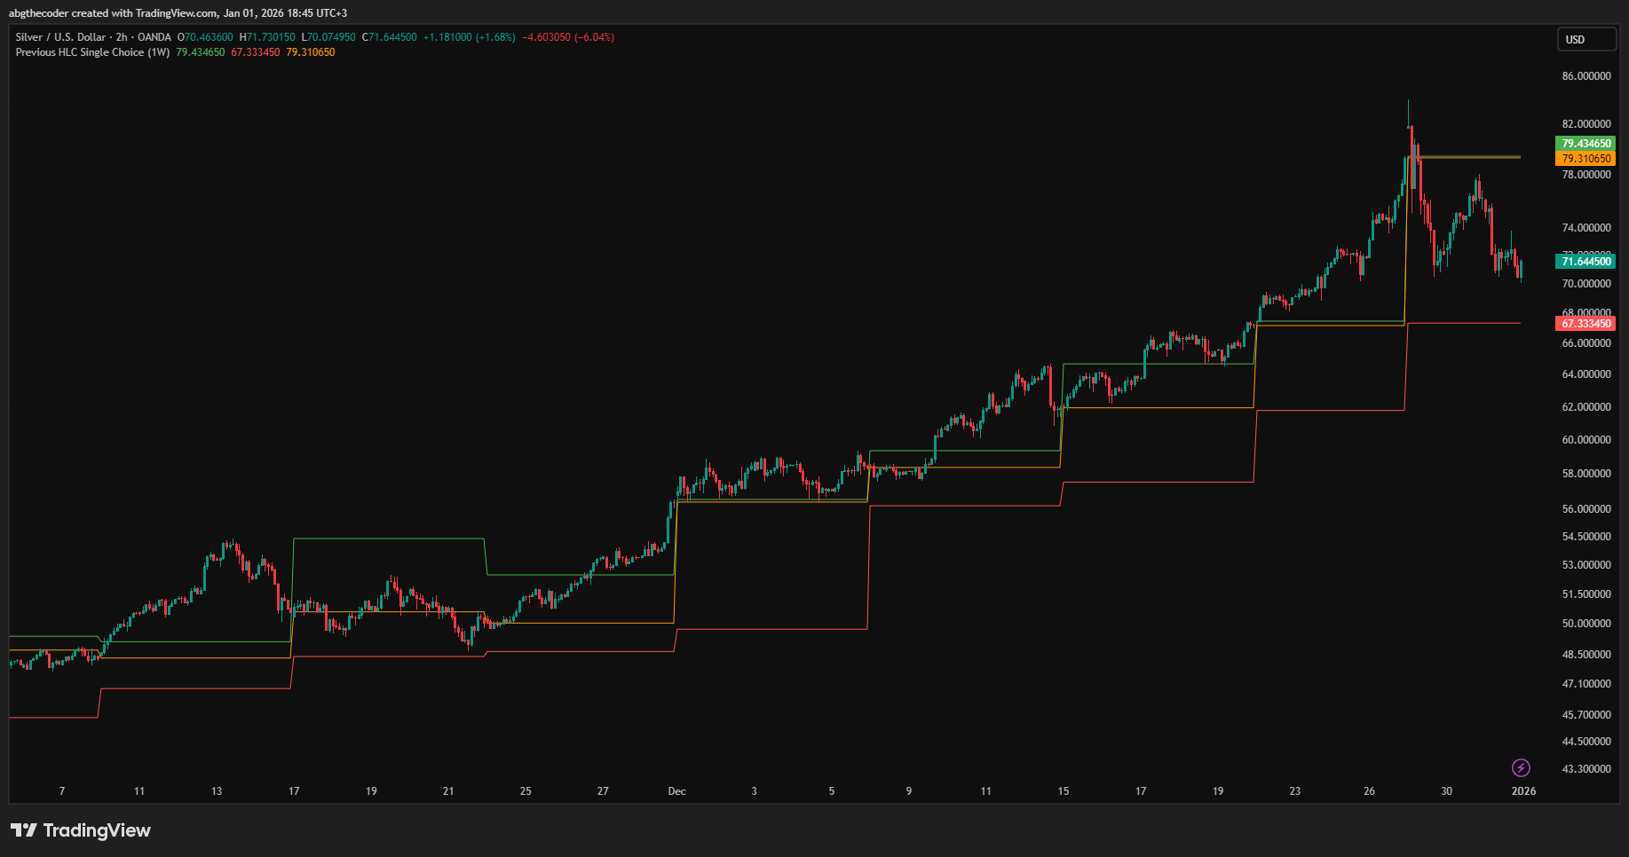Viewport: 1629px width, 857px height.
Task: Click the teal 71.644500 current price label
Action: (x=1586, y=262)
